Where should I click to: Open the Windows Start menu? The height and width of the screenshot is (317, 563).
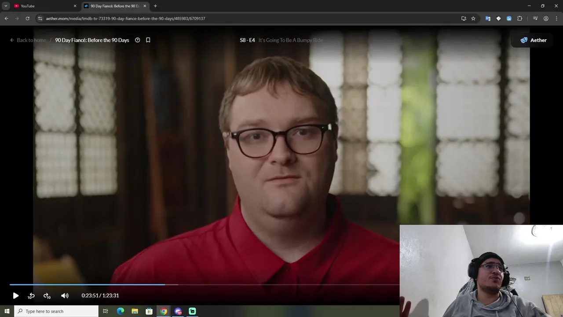pyautogui.click(x=7, y=311)
